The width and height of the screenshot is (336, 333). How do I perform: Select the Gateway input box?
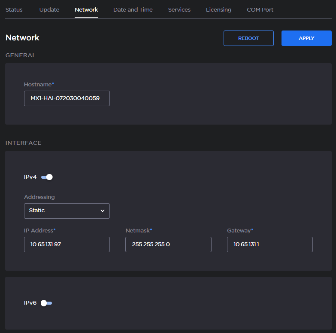[x=269, y=244]
